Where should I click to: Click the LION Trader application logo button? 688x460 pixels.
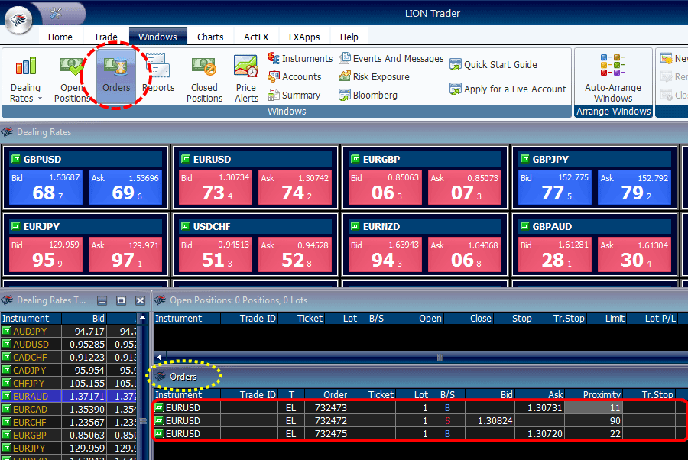pos(18,18)
